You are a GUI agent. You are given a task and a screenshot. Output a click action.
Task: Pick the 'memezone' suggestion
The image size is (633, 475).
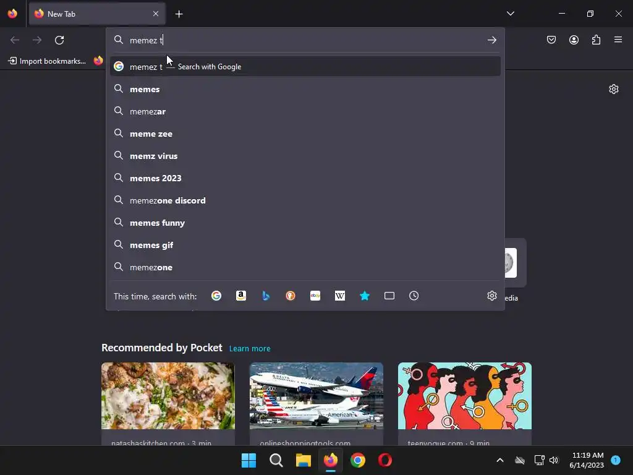coord(305,267)
